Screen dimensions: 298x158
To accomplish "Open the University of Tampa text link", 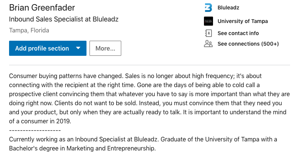I will pos(243,21).
